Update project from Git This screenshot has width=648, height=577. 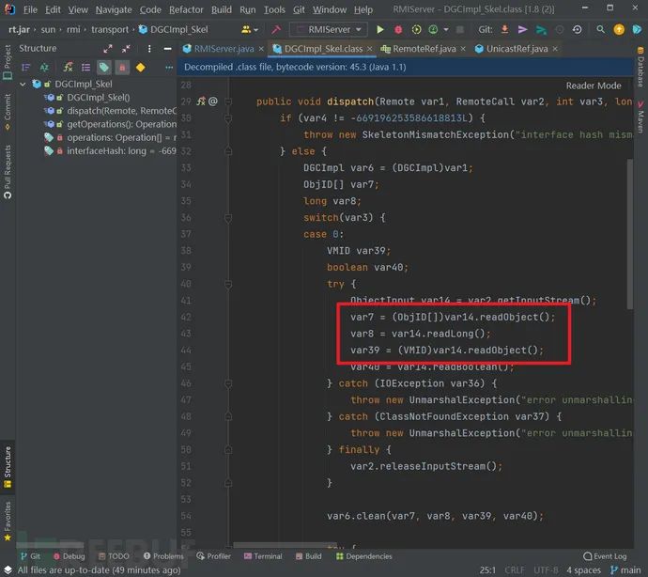coord(504,29)
